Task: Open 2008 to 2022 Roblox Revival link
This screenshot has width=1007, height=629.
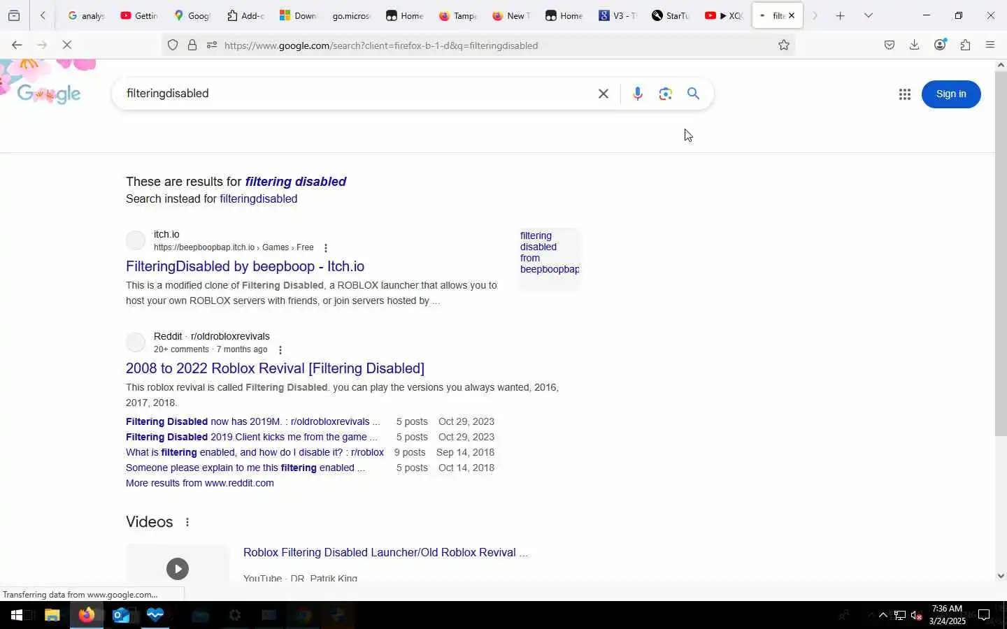Action: 275,368
